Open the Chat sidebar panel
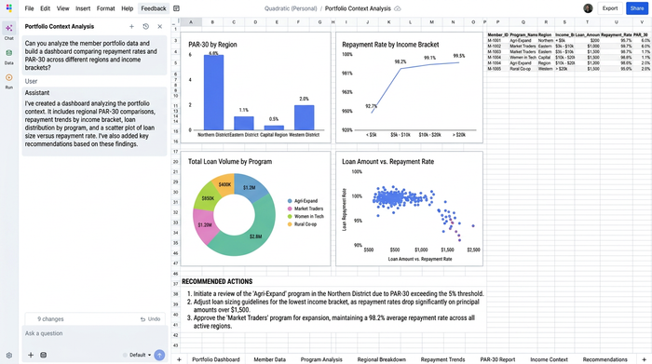Viewport: 652px width, 364px height. click(x=8, y=31)
